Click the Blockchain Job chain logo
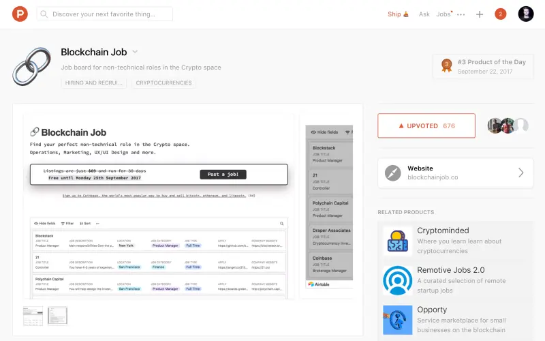 tap(31, 66)
